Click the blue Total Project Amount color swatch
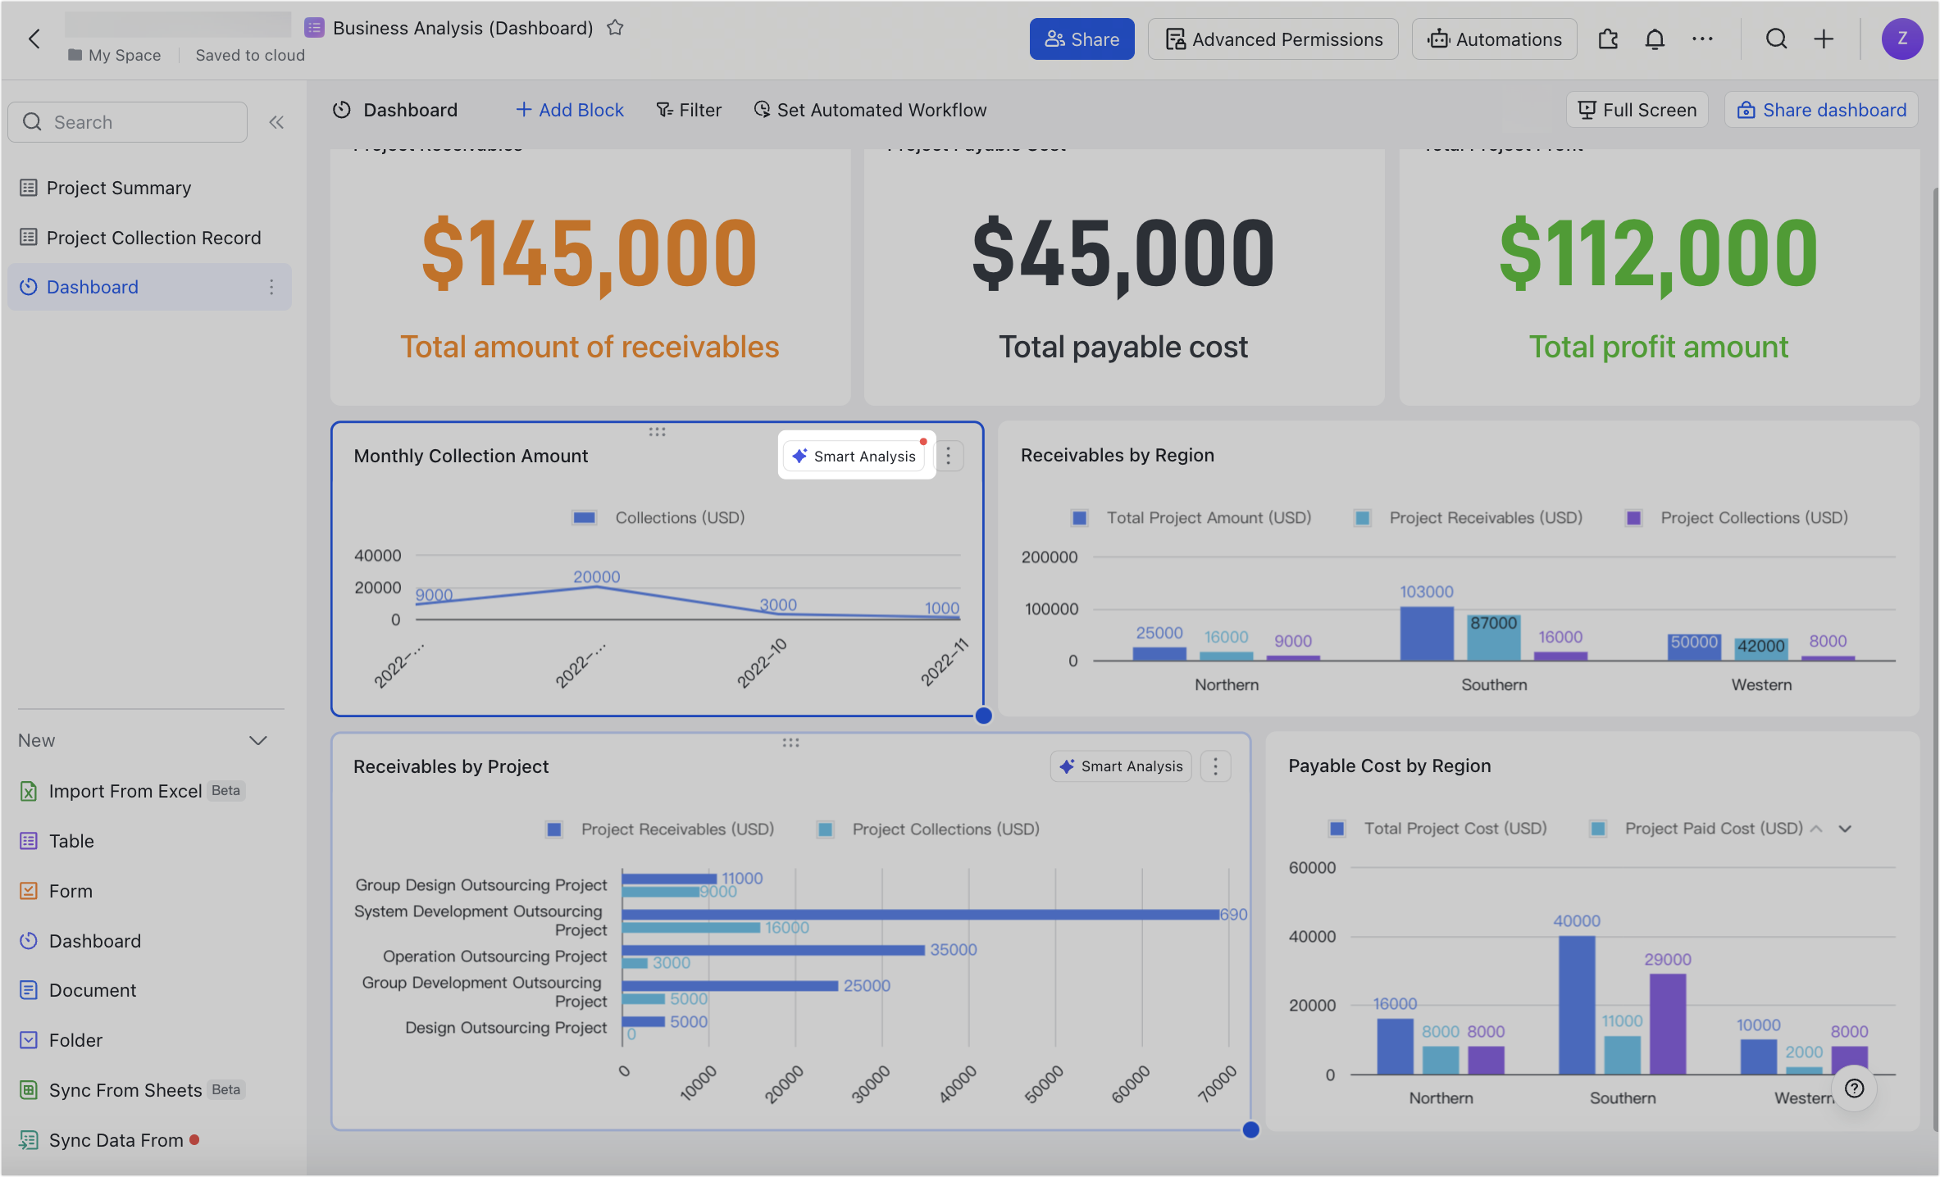Viewport: 1940px width, 1177px height. click(x=1079, y=517)
